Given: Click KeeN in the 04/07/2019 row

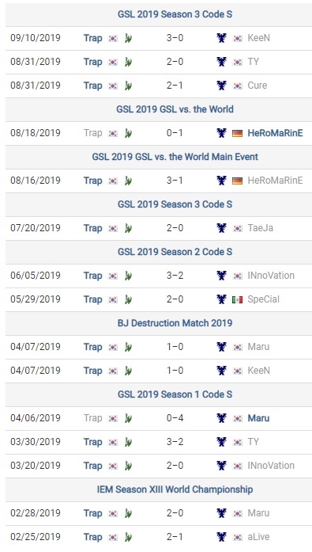Looking at the screenshot, I should coord(258,371).
